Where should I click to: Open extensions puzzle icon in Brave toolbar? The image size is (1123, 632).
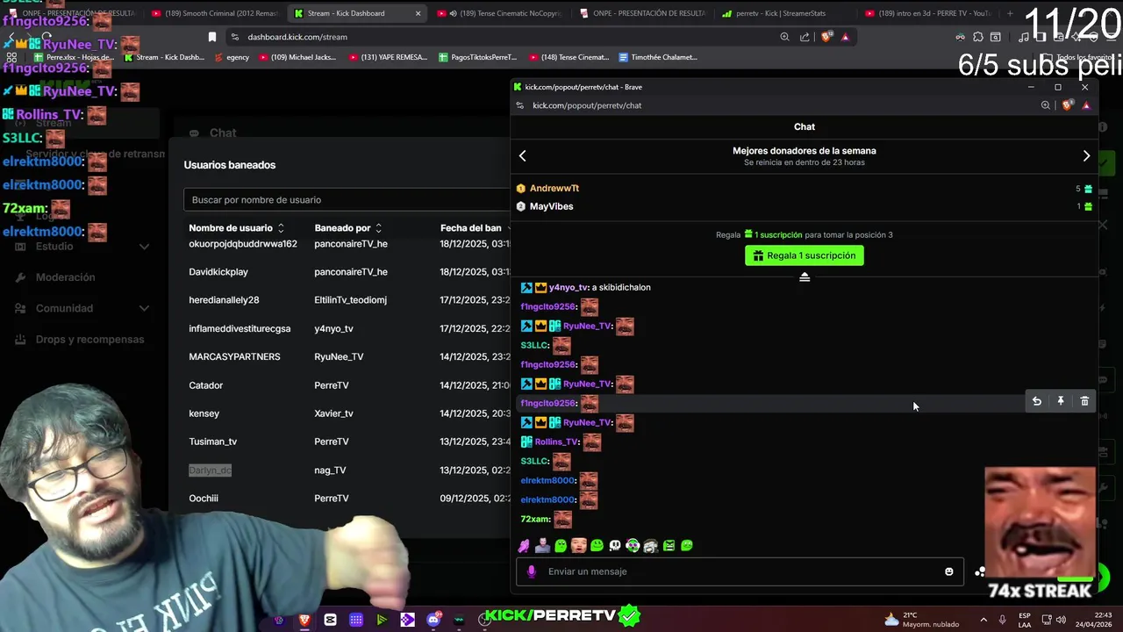pyautogui.click(x=978, y=37)
